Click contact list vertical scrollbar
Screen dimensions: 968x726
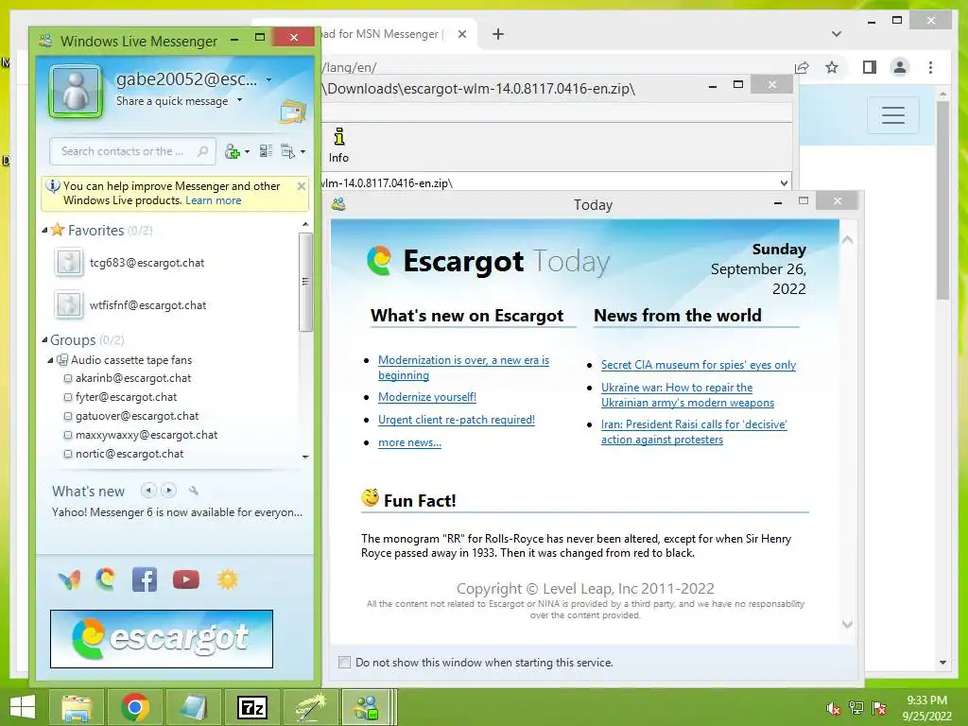click(305, 281)
